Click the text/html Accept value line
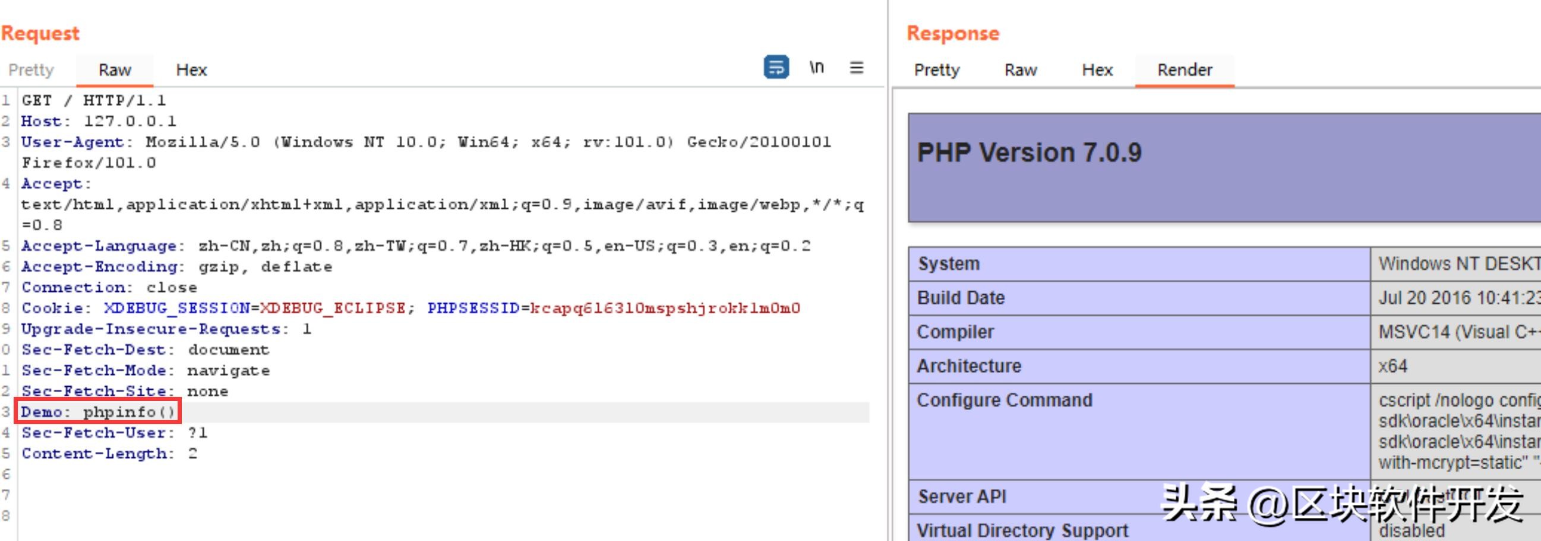 [x=443, y=205]
